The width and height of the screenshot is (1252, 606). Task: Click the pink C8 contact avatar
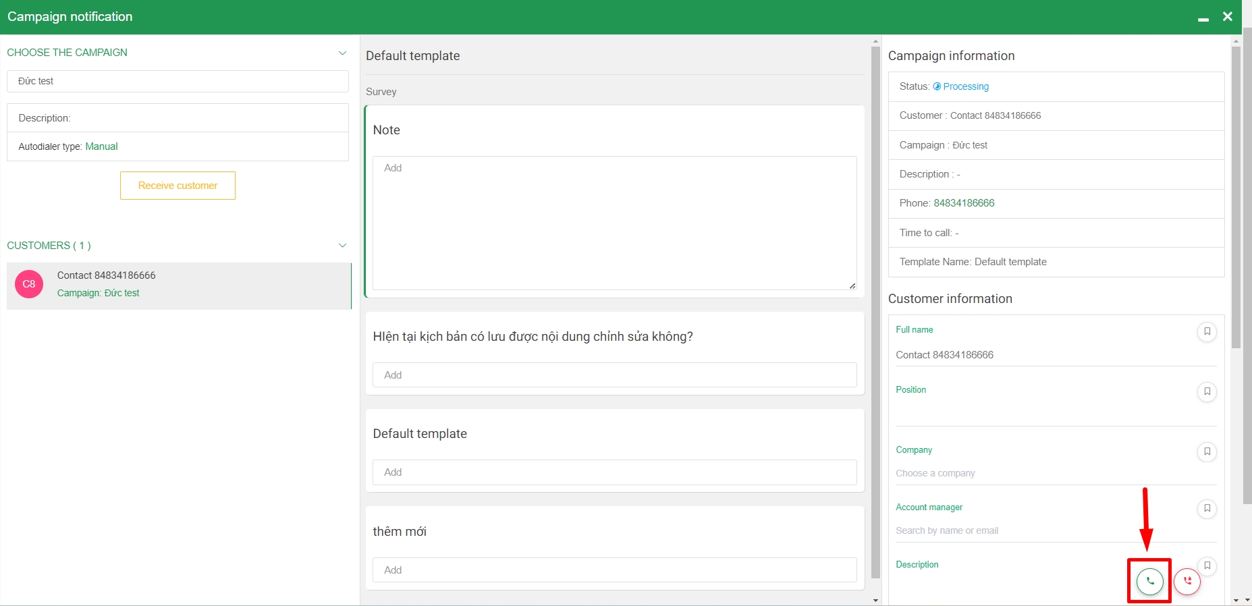tap(29, 284)
